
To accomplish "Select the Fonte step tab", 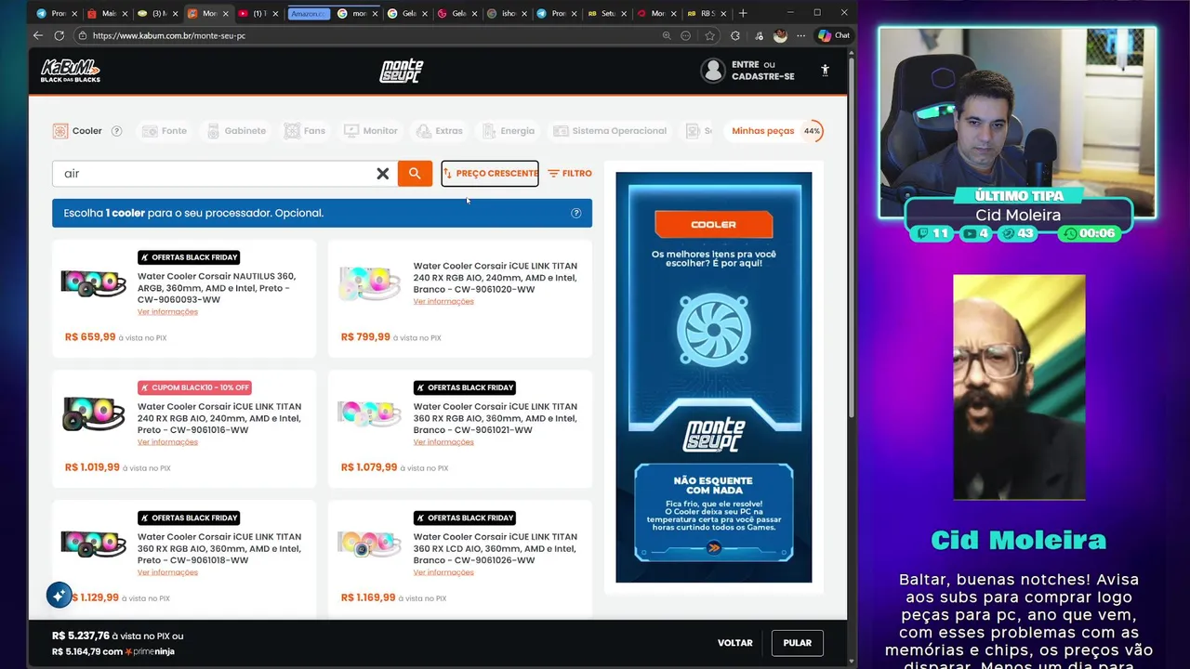I will click(x=165, y=131).
